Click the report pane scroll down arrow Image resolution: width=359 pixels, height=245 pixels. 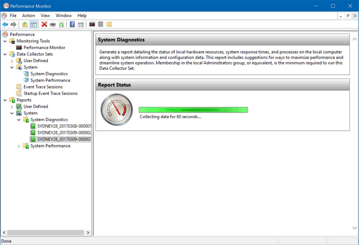(x=354, y=228)
